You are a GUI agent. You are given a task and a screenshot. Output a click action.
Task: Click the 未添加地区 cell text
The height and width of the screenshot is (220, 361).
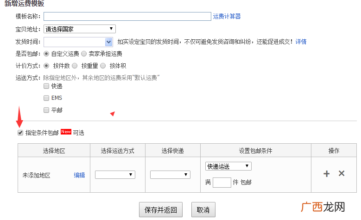[x=36, y=176]
